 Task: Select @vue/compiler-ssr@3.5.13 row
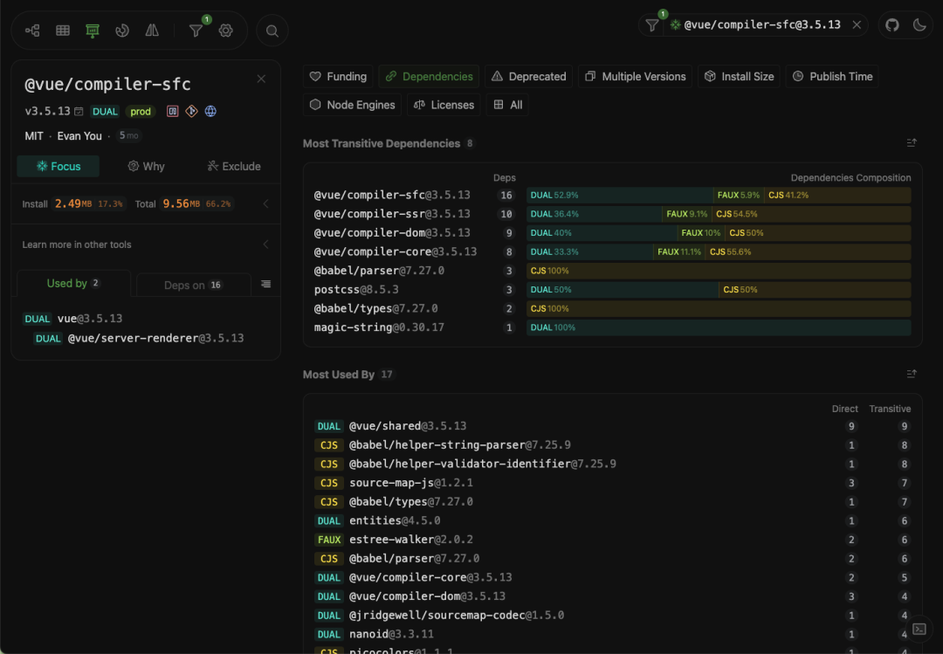pos(612,214)
